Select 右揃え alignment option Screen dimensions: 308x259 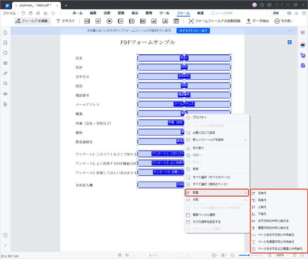(x=279, y=200)
